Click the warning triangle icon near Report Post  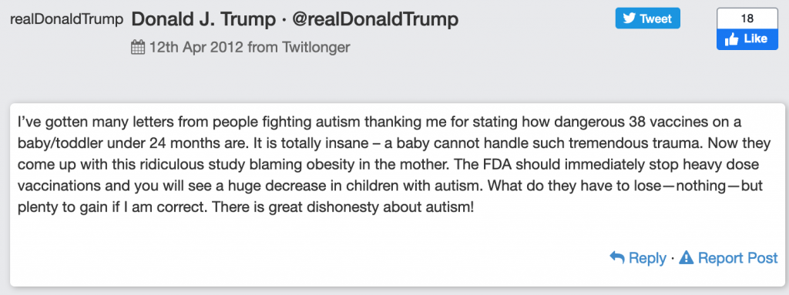(686, 257)
